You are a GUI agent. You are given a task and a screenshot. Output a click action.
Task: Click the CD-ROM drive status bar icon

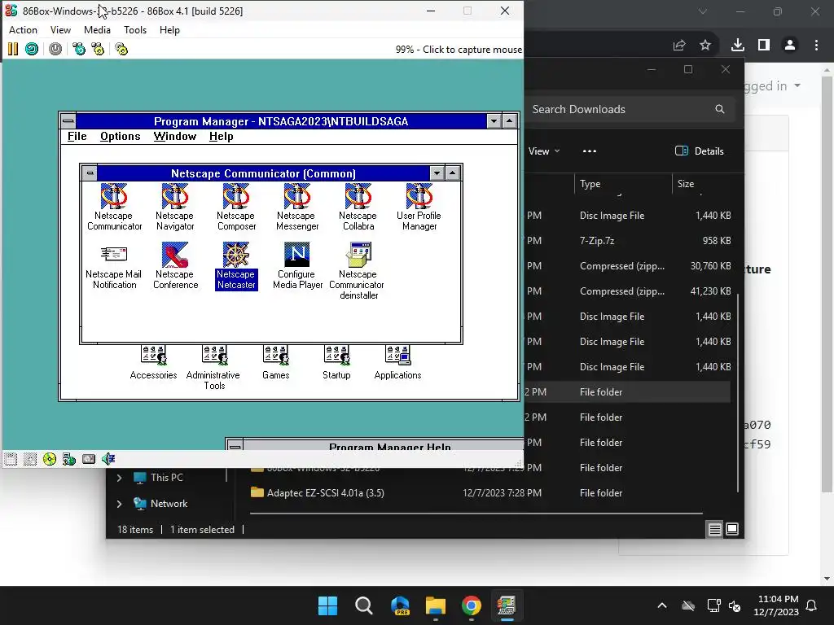click(x=50, y=459)
